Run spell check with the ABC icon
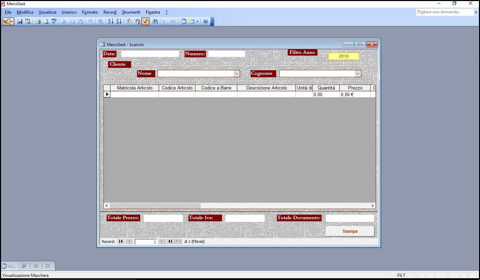The width and height of the screenshot is (480, 280). coord(54,21)
